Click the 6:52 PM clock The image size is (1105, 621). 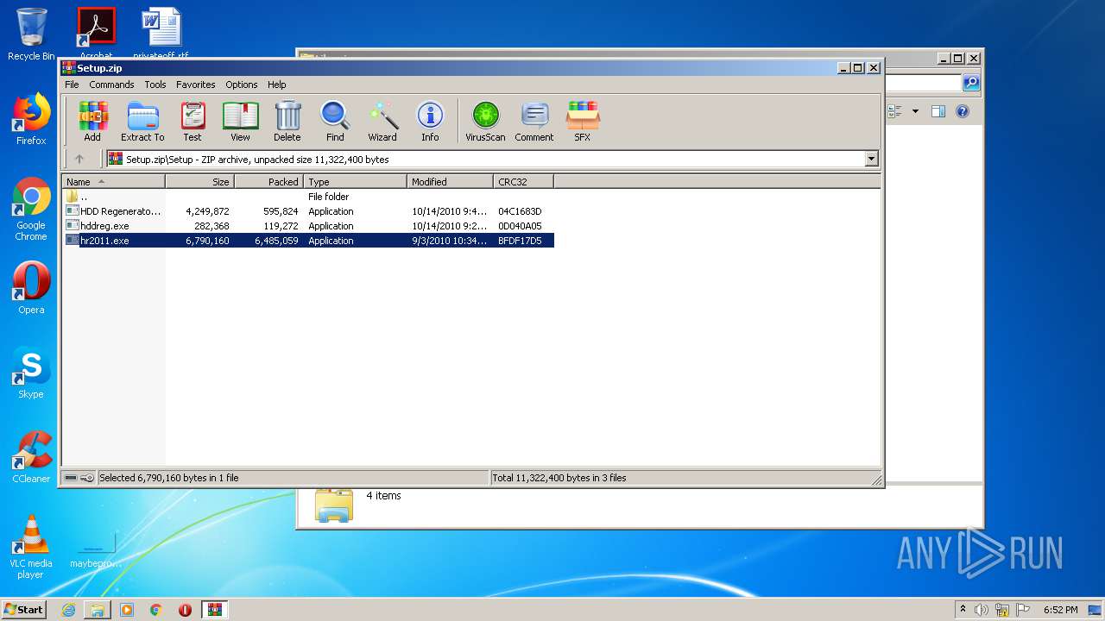tap(1060, 610)
